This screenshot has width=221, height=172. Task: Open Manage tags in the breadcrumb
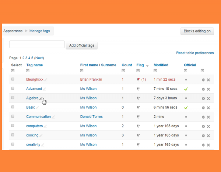pos(39,31)
